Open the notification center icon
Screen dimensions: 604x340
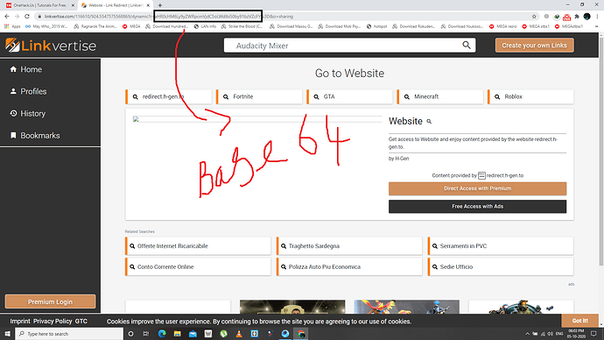pyautogui.click(x=593, y=334)
